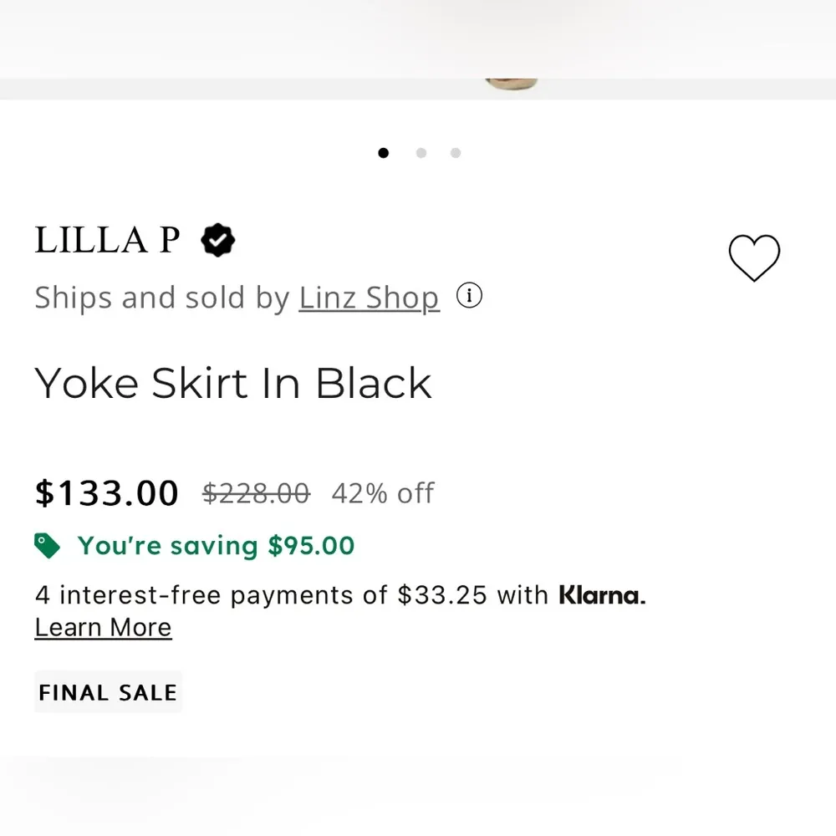The height and width of the screenshot is (836, 836).
Task: Click the You're saving $95.00 message
Action: [214, 545]
